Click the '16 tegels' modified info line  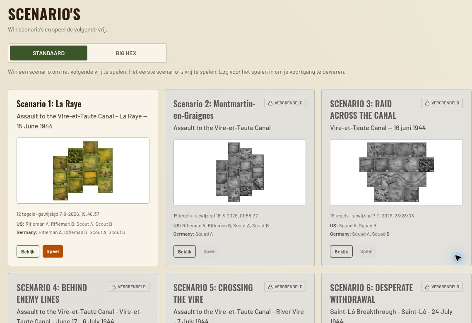tap(372, 216)
